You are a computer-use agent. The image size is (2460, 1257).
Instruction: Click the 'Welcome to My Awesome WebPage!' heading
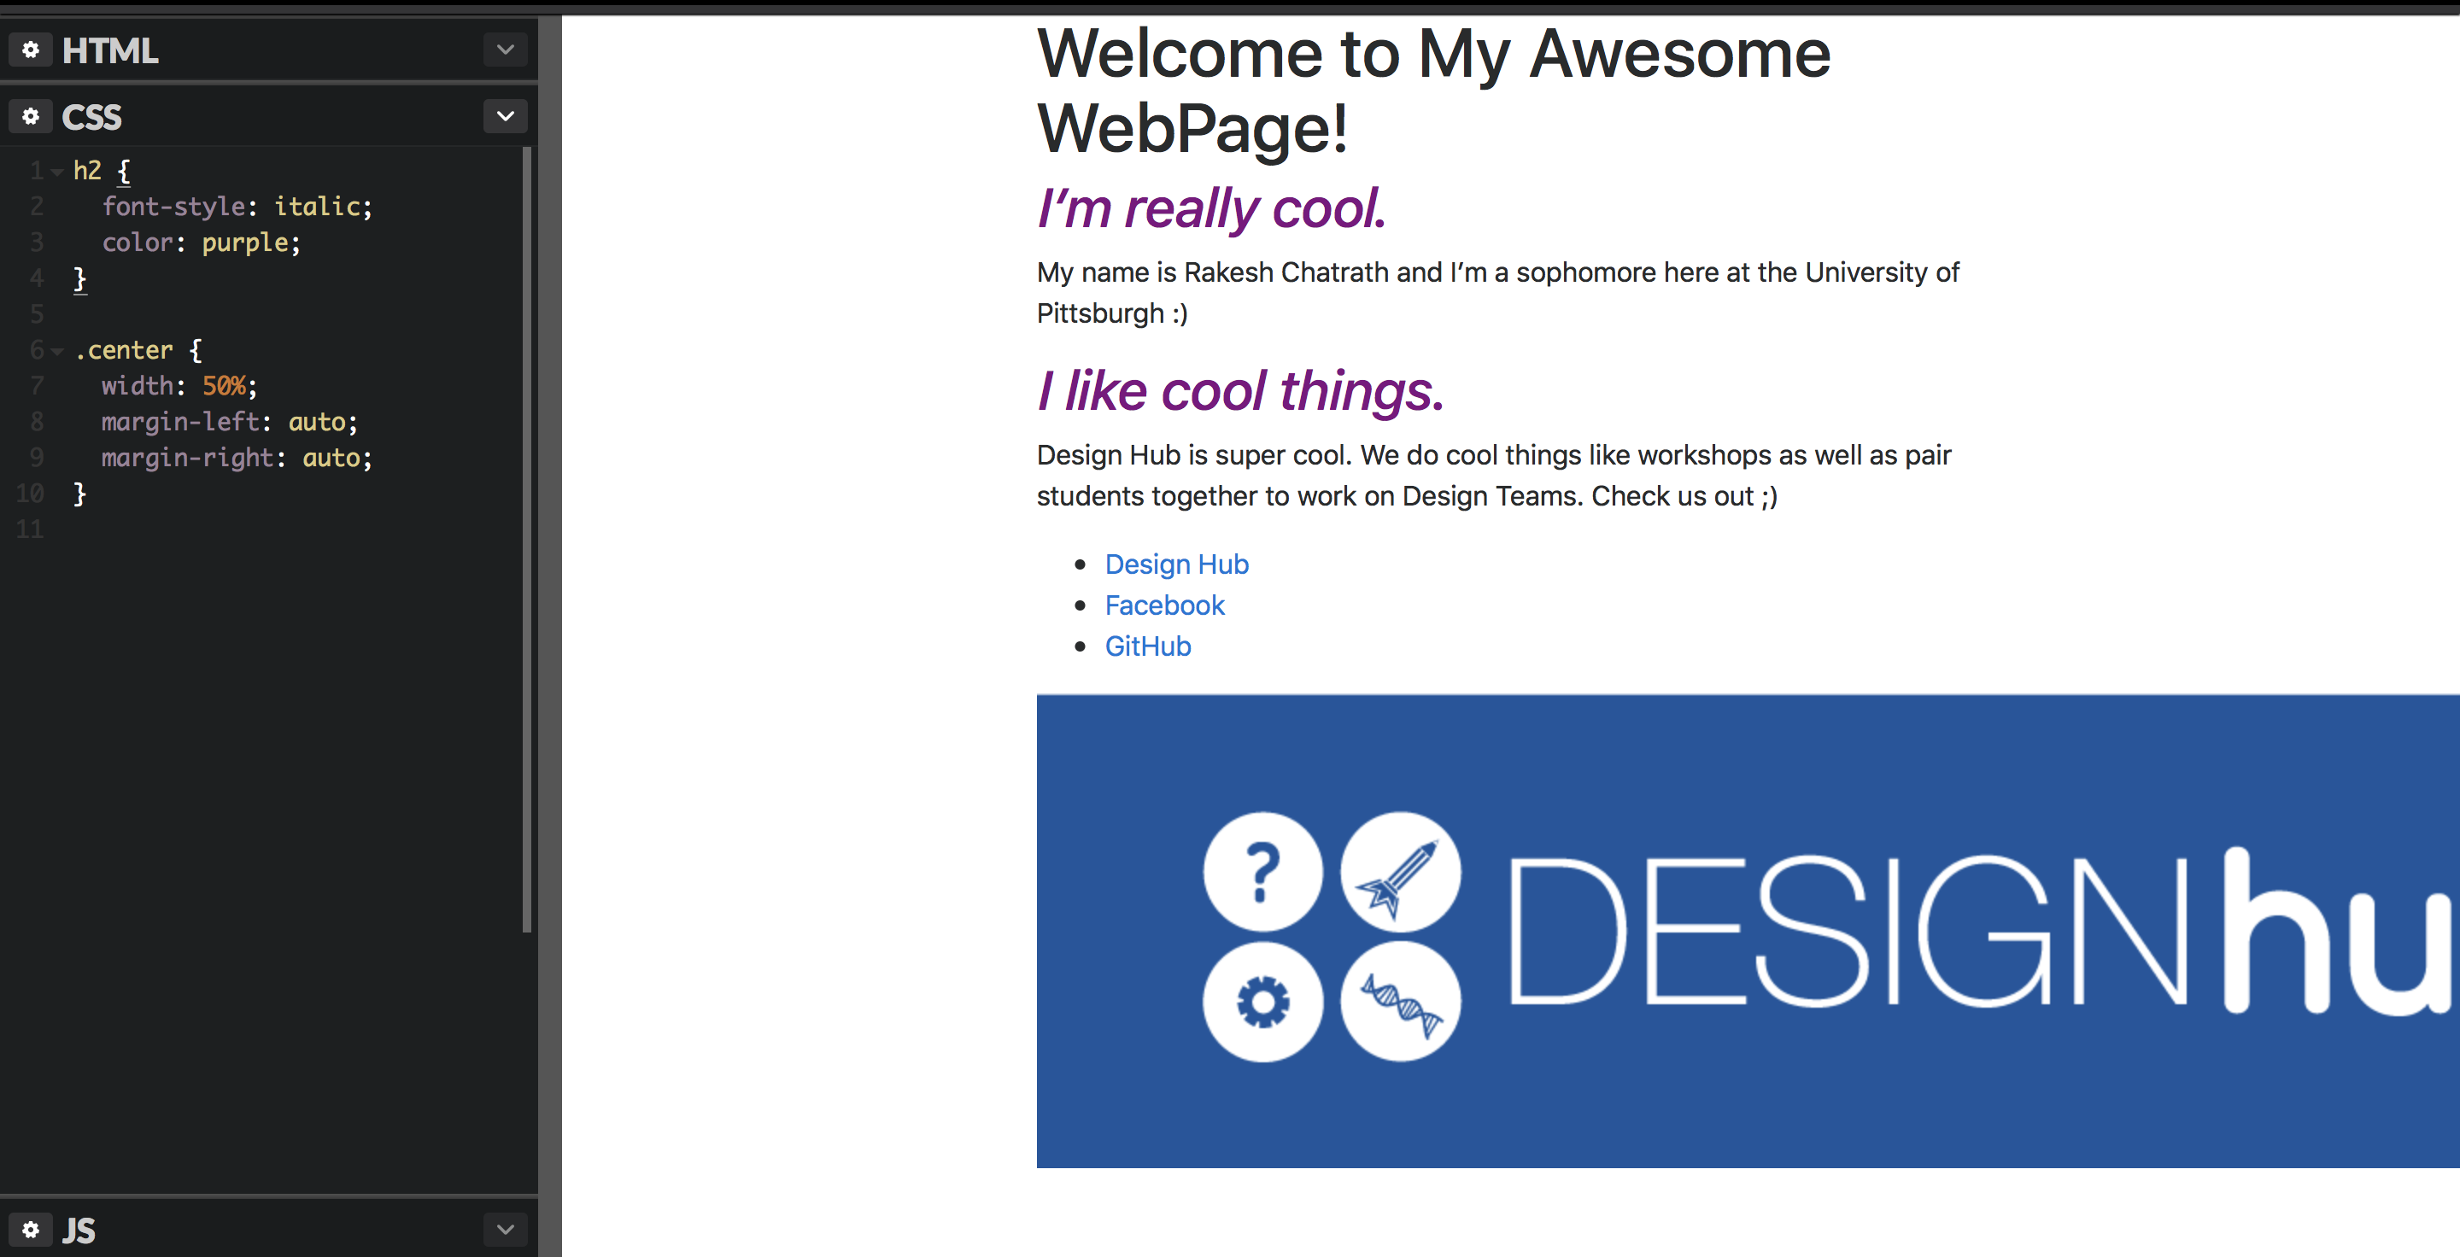point(1433,91)
